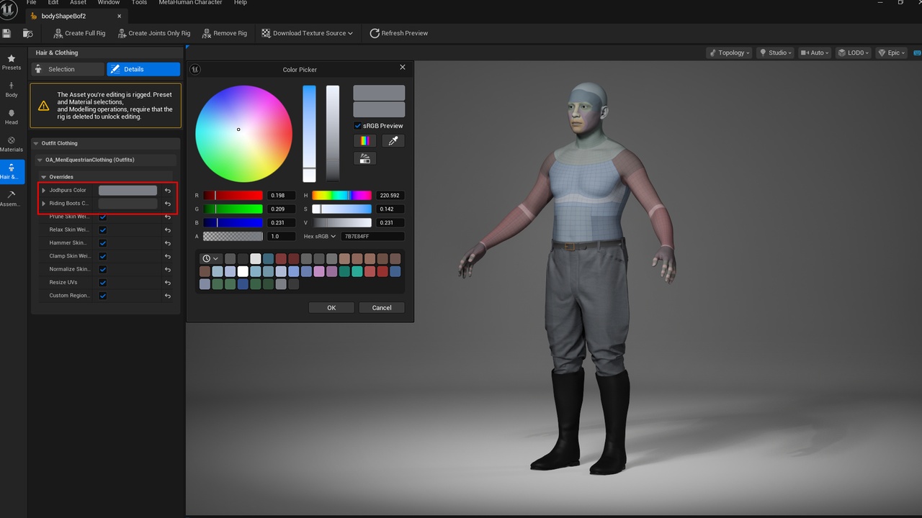Open the MetaHuman Character menu
Screen dimensions: 922x518
tap(189, 3)
